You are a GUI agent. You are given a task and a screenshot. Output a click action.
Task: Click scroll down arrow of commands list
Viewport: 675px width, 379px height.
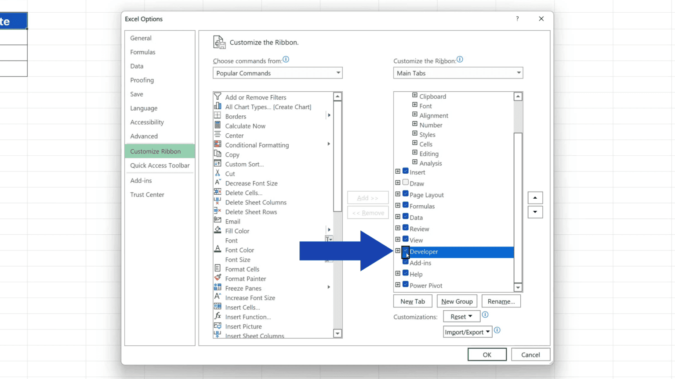point(337,333)
